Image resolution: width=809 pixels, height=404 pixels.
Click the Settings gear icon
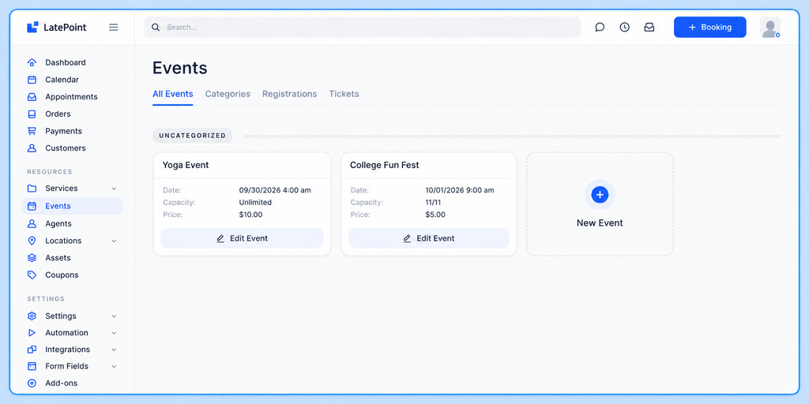[x=32, y=316]
